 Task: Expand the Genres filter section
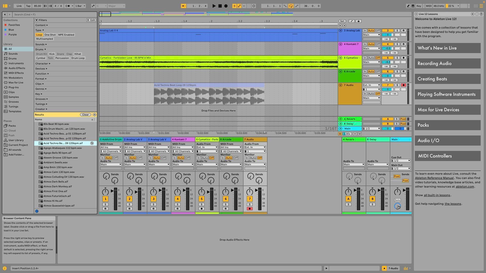[x=40, y=89]
